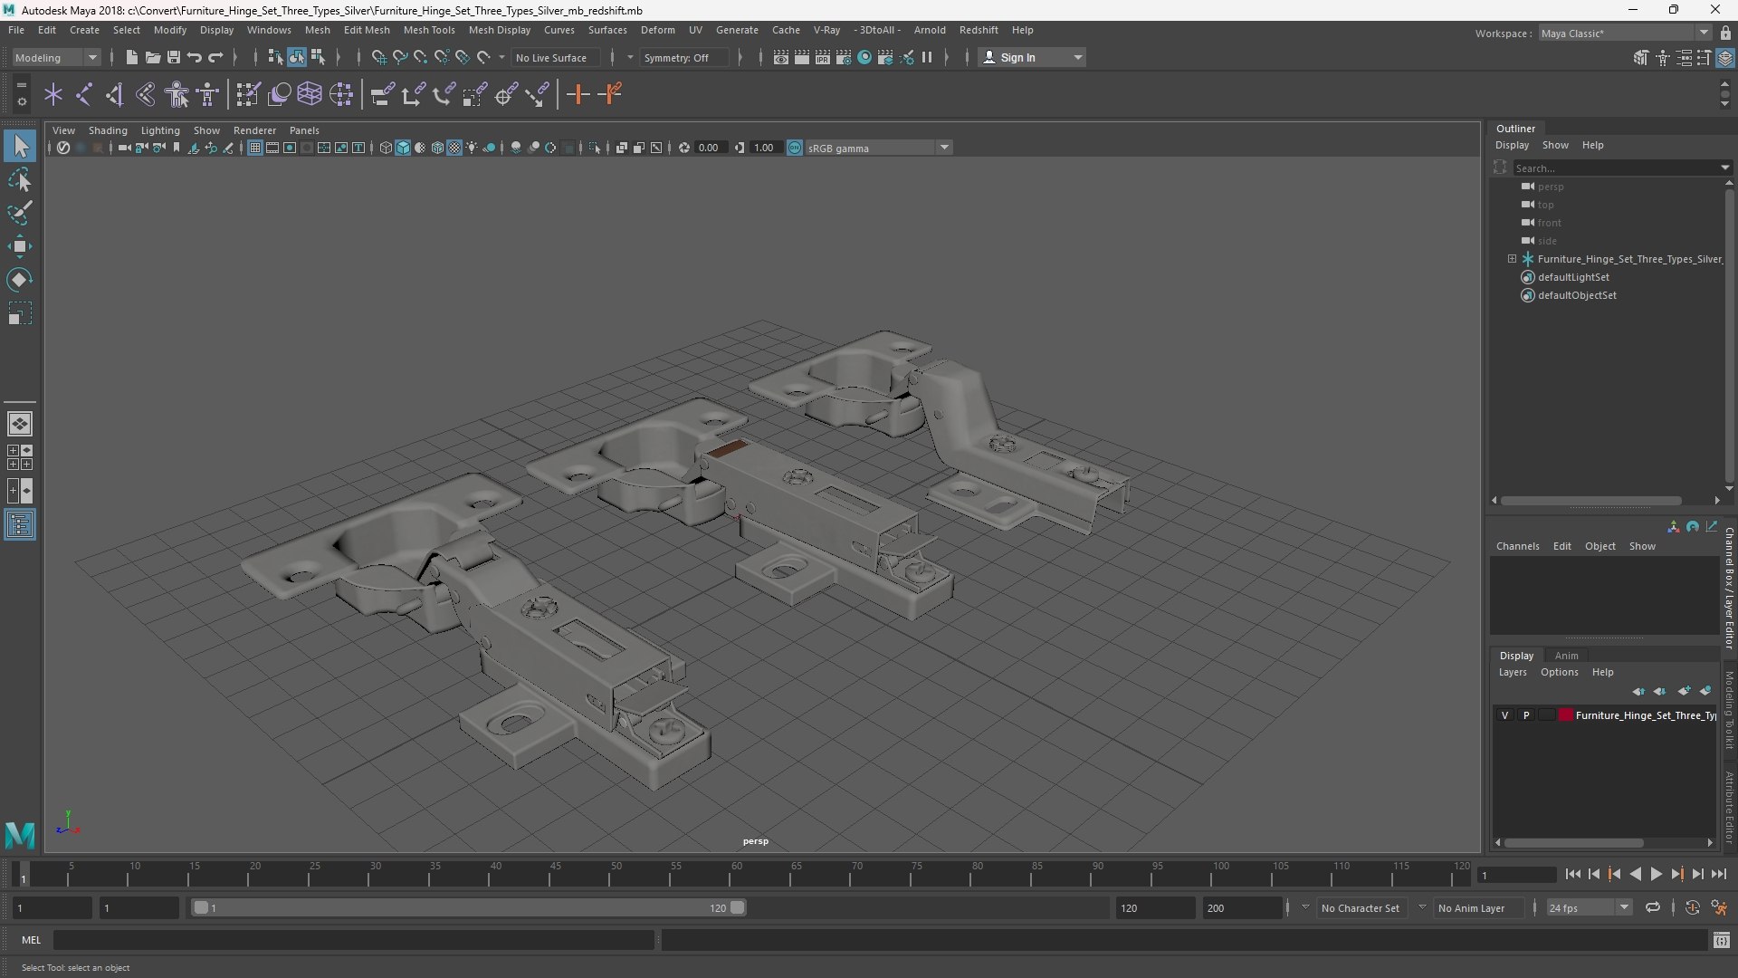Viewport: 1738px width, 978px height.
Task: Choose the Move tool in the toolbox
Action: coord(20,246)
